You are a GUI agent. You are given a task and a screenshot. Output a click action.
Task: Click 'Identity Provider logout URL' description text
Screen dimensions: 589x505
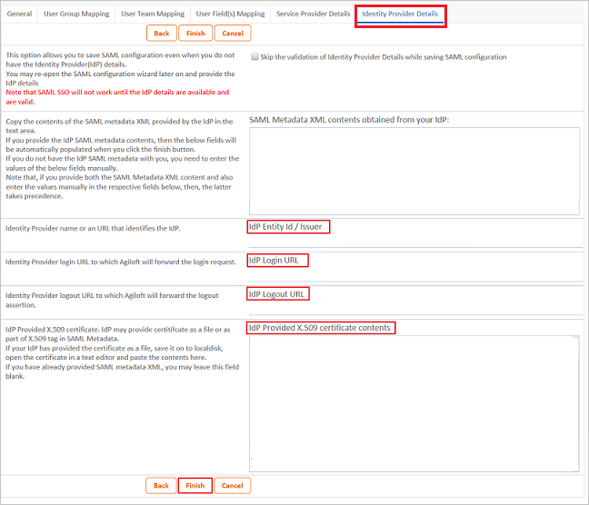(112, 300)
